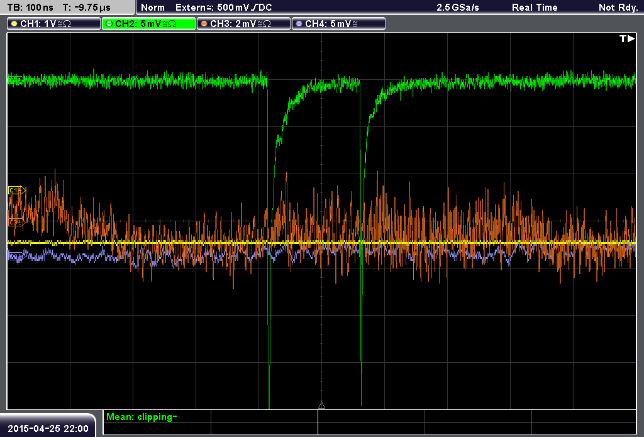This screenshot has height=437, width=644.
Task: Click the Extern 500 mV DC trigger source
Action: tap(223, 8)
